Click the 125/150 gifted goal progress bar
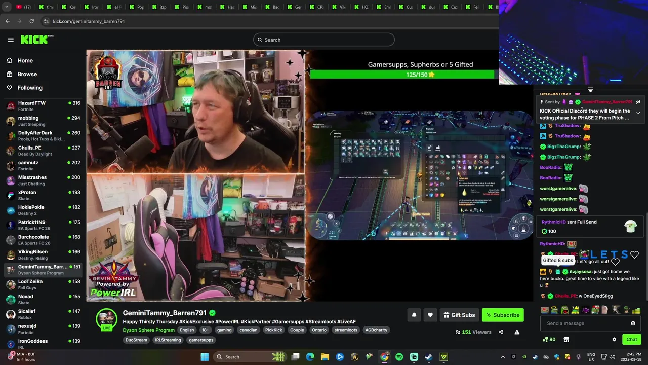Screen dimensions: 648x365 [402, 75]
